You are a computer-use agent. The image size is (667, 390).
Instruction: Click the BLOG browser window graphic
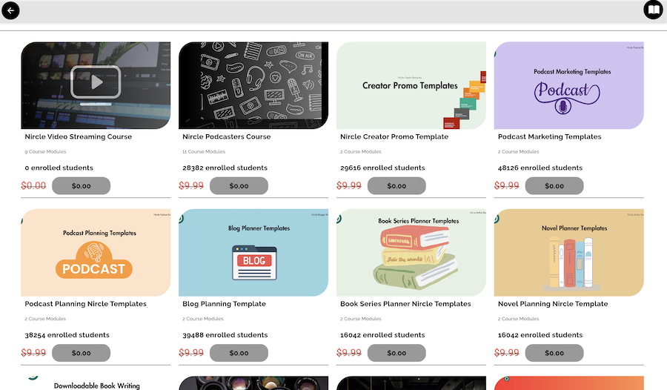click(253, 262)
